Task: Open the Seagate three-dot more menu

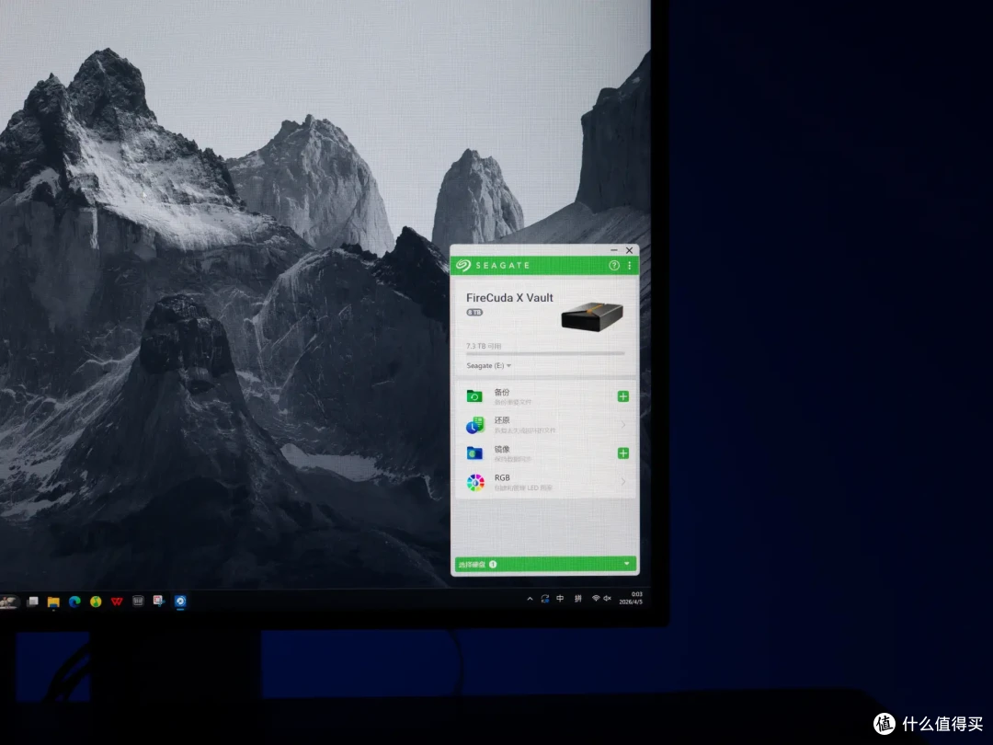Action: [x=629, y=266]
